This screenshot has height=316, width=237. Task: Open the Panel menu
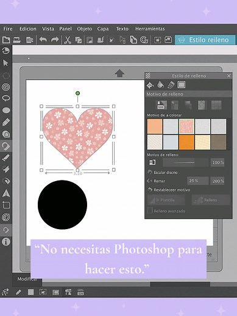(x=65, y=29)
